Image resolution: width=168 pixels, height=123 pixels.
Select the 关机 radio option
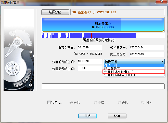pos(71,102)
